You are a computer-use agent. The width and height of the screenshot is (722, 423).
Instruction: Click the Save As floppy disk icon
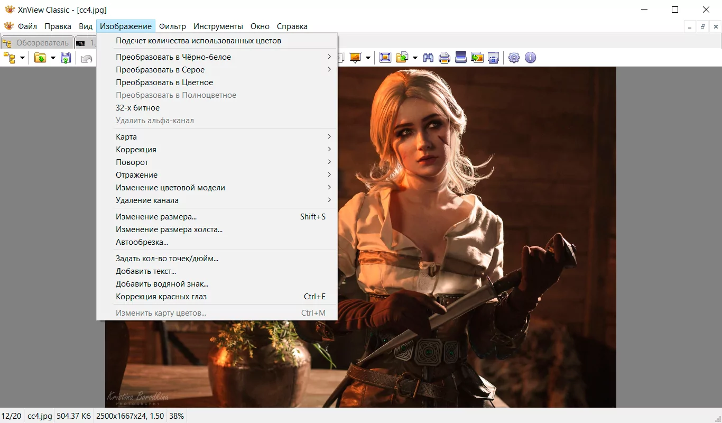(x=66, y=58)
